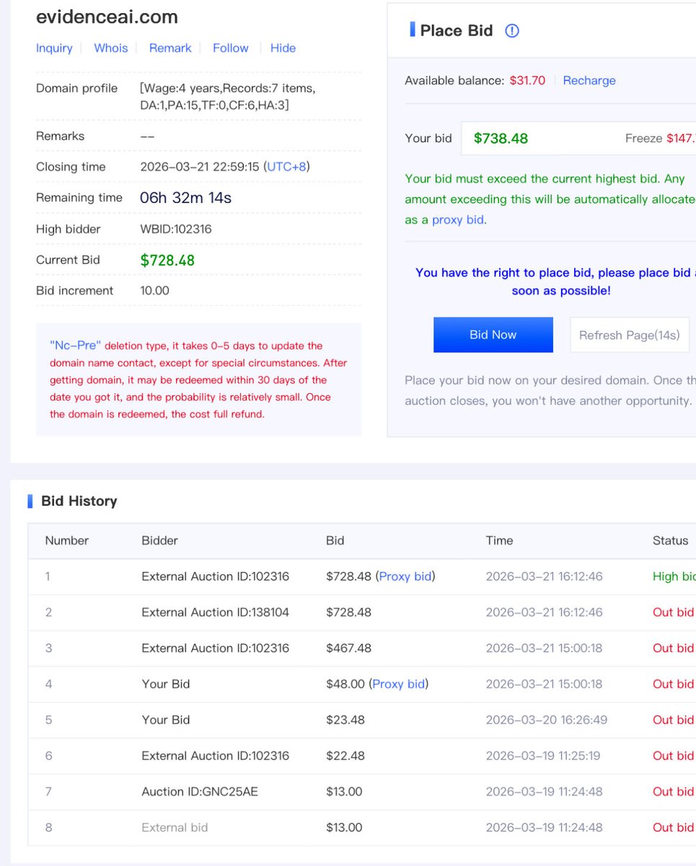Click the Nc-Pre deletion type notice
The image size is (696, 866).
tap(198, 380)
